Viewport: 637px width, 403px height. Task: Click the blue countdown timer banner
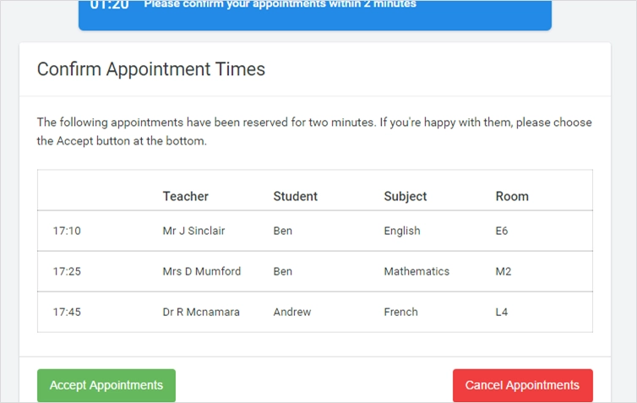point(314,13)
